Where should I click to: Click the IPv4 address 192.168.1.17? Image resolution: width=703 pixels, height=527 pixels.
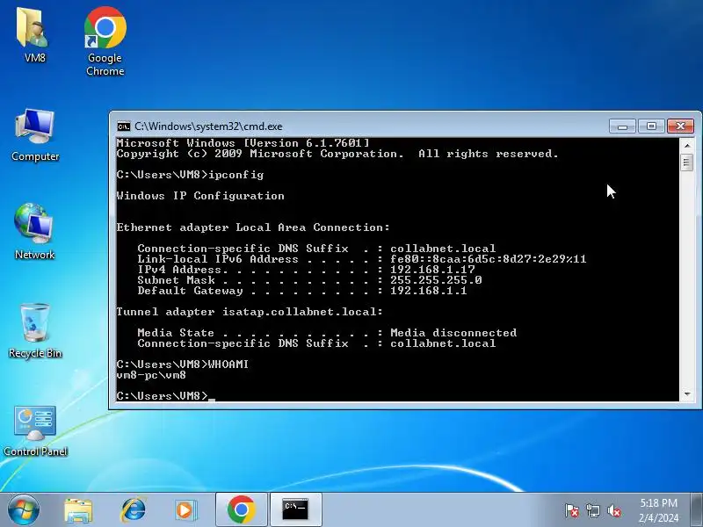coord(432,270)
